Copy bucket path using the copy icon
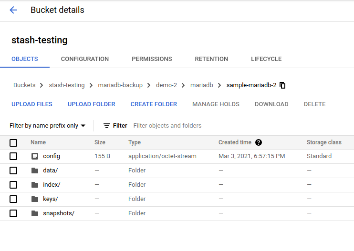354x251 pixels. point(283,85)
